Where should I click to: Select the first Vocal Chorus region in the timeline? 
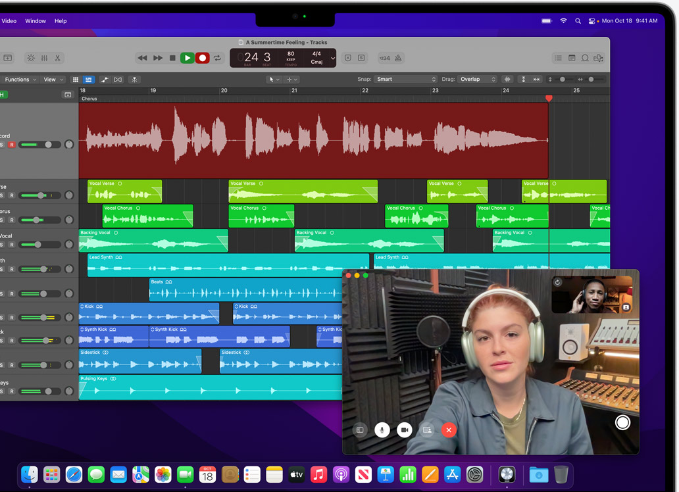pyautogui.click(x=147, y=216)
